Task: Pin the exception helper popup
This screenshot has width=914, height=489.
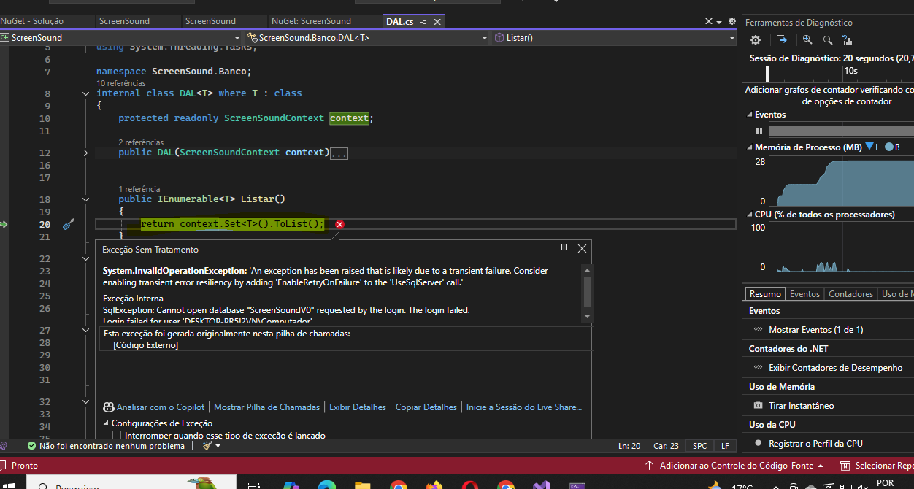Action: [x=564, y=248]
